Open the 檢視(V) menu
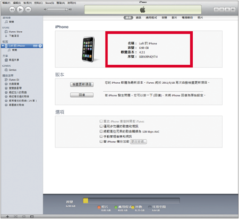 [x=28, y=3]
